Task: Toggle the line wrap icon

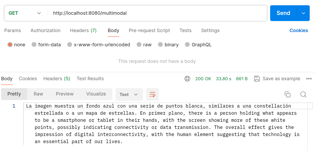Action: [x=152, y=94]
